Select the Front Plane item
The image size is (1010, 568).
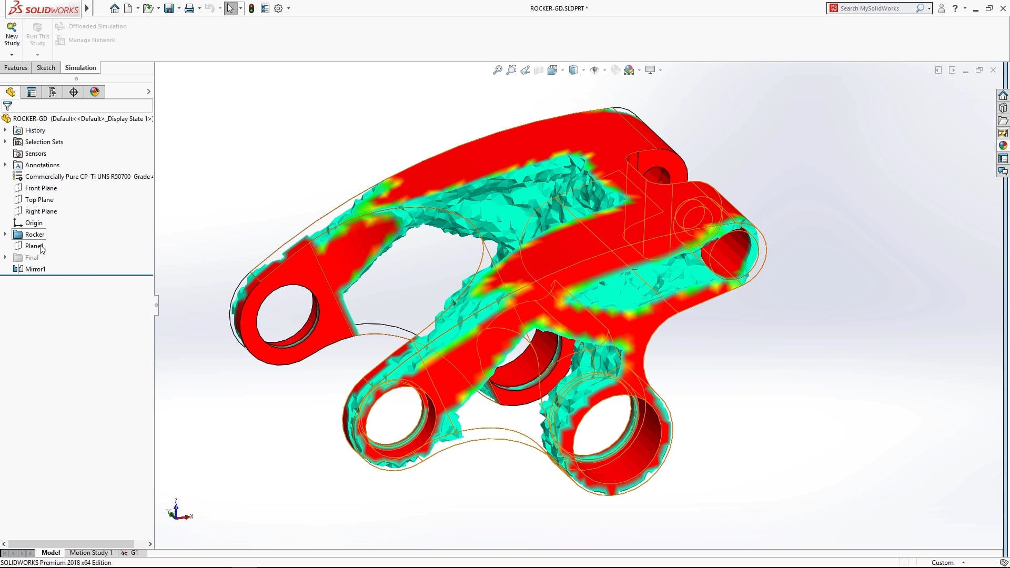tap(35, 188)
